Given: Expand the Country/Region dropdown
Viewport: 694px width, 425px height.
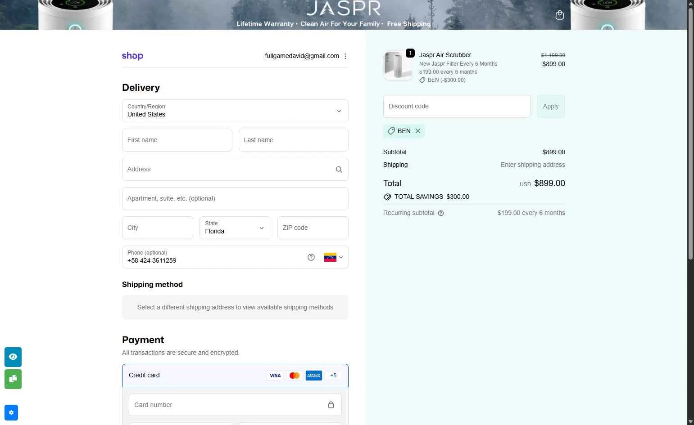Looking at the screenshot, I should [x=235, y=111].
